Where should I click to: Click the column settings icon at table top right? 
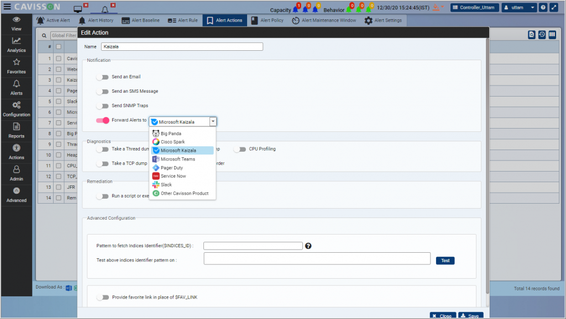click(x=552, y=35)
